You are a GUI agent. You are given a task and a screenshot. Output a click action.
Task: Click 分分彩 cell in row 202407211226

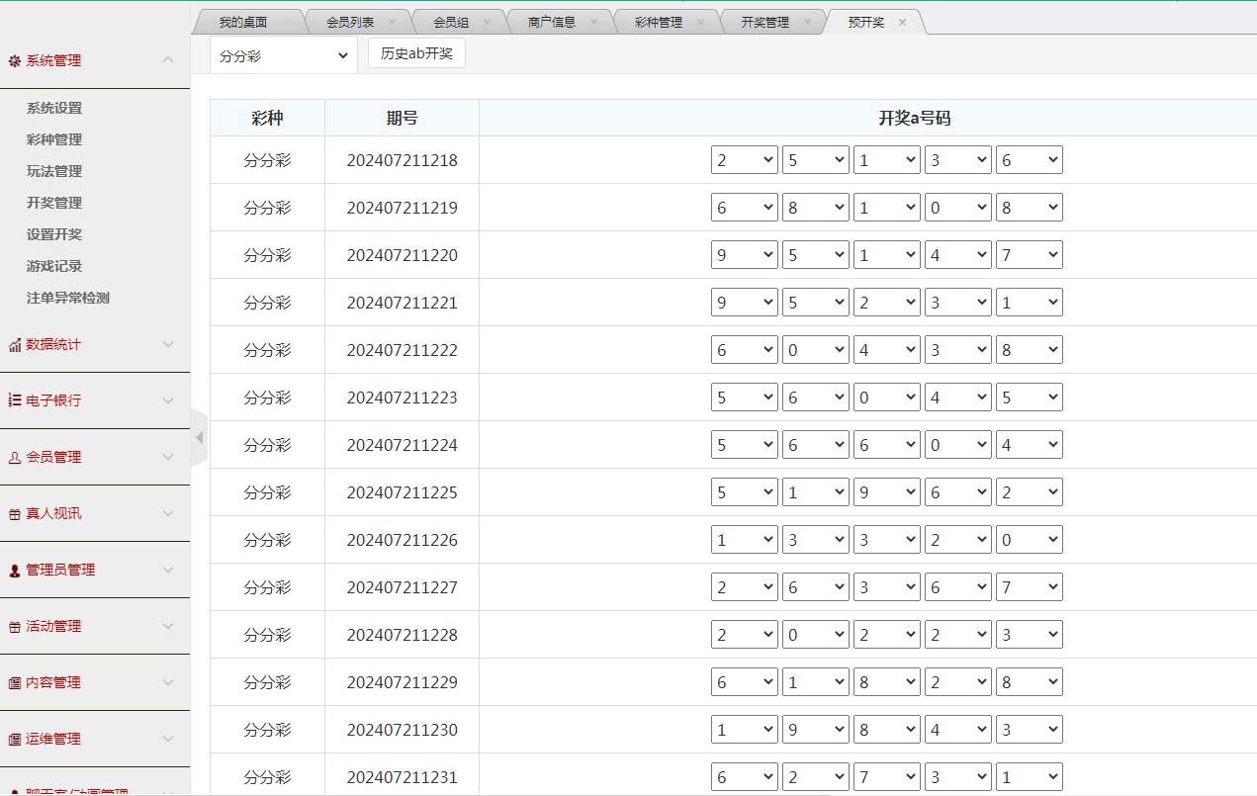(x=267, y=540)
